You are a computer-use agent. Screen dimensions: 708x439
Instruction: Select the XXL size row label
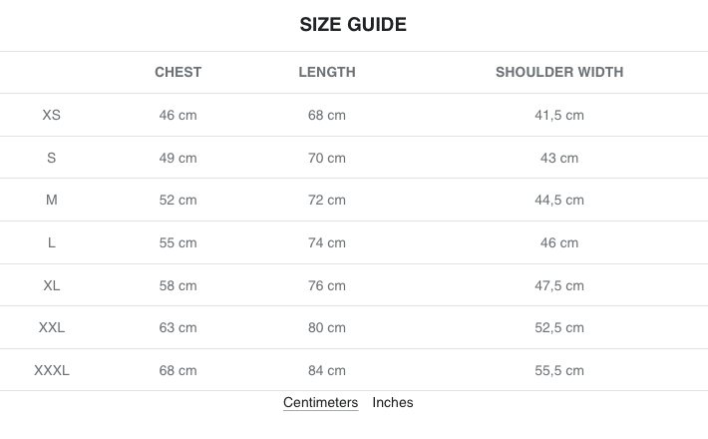click(52, 327)
